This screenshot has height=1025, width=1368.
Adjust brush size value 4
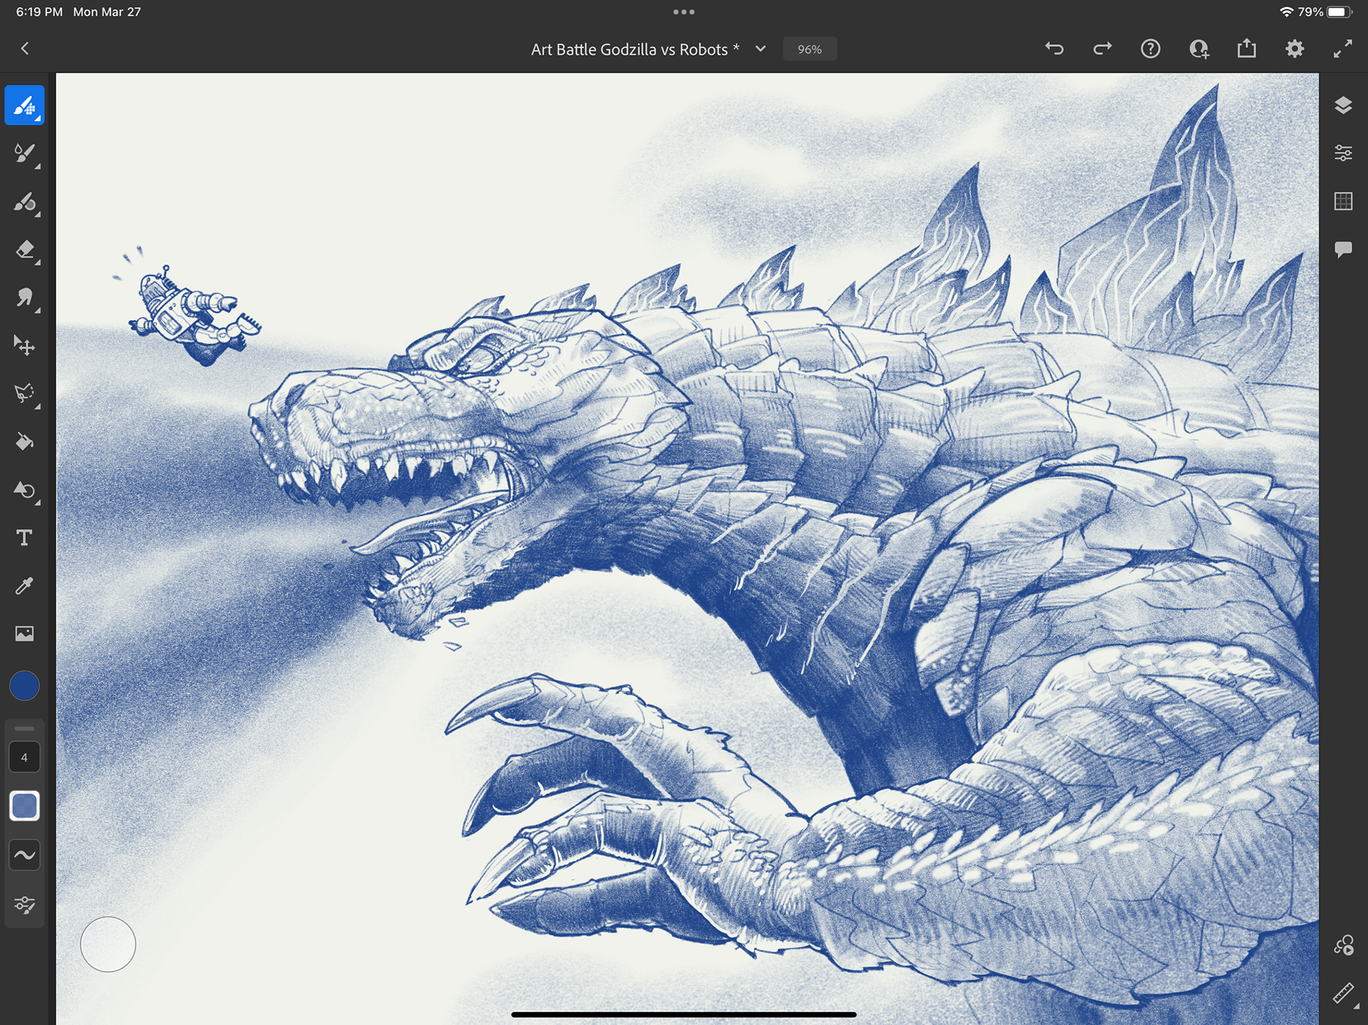24,757
